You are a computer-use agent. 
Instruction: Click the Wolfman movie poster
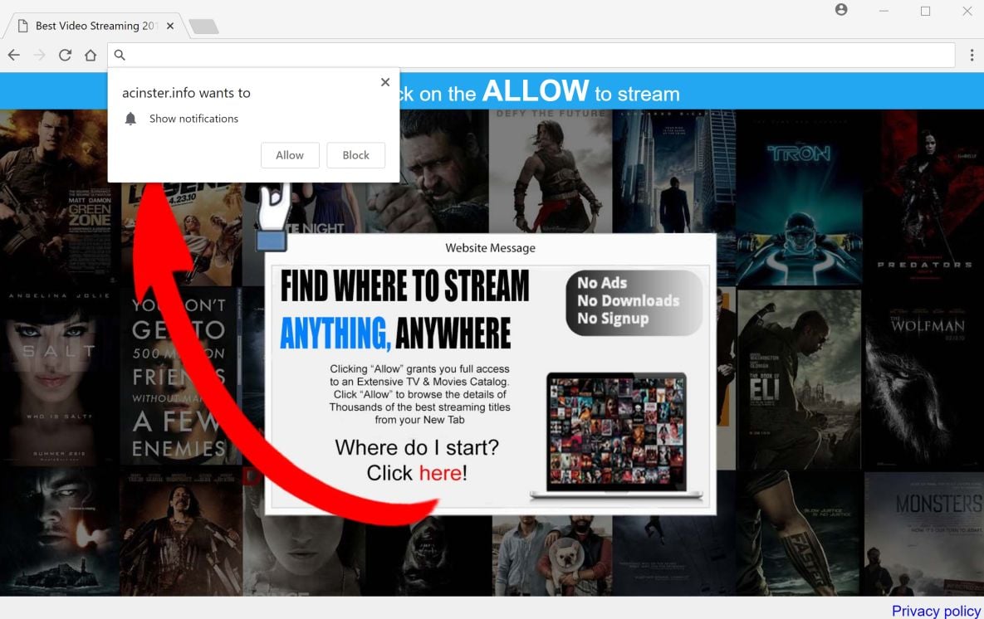923,379
